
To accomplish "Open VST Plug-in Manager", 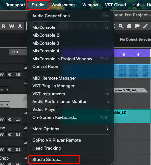I will pyautogui.click(x=71, y=86).
